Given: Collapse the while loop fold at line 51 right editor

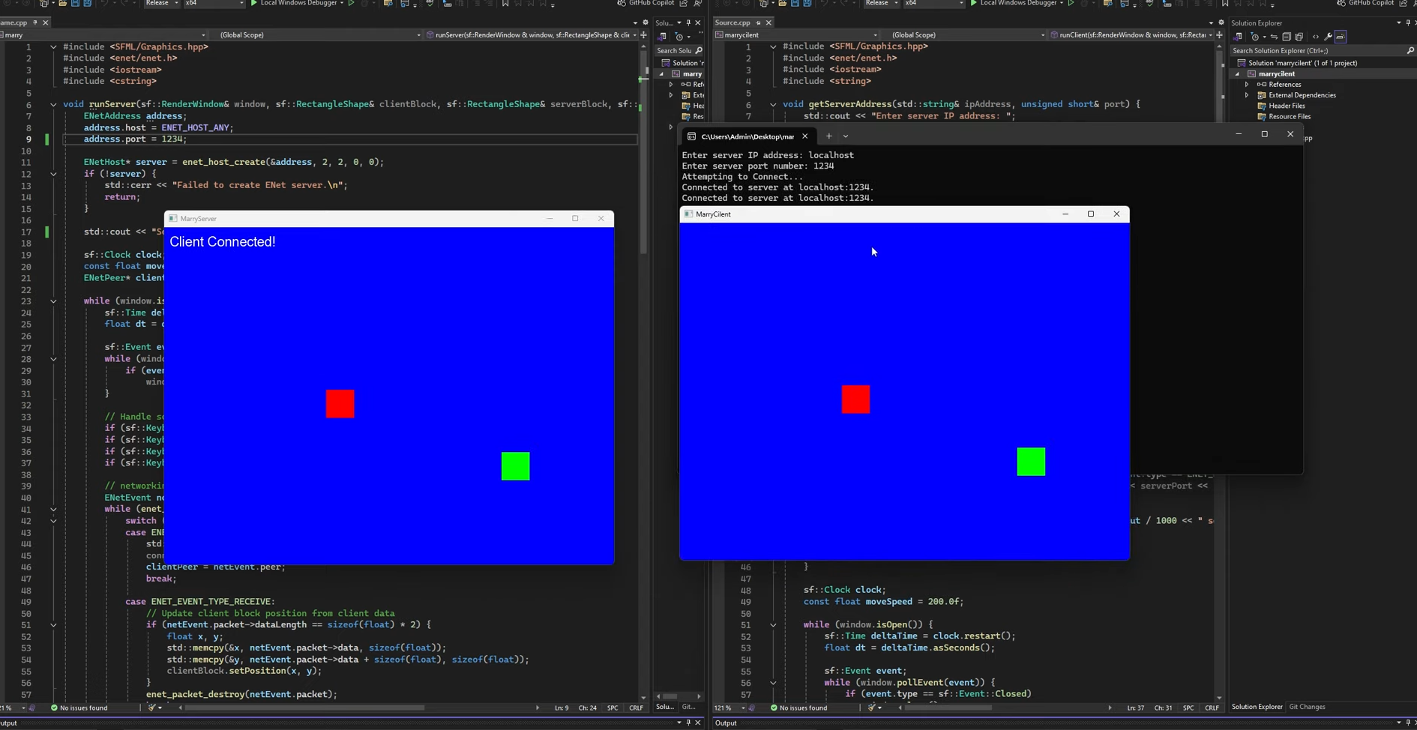Looking at the screenshot, I should 773,625.
